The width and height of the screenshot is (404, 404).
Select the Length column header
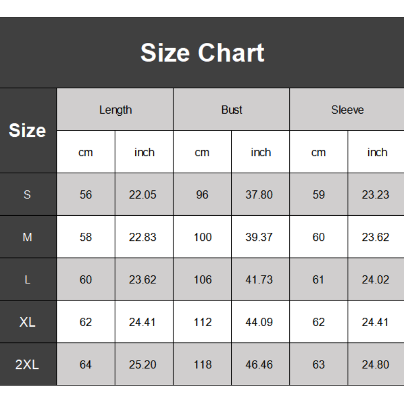click(115, 110)
